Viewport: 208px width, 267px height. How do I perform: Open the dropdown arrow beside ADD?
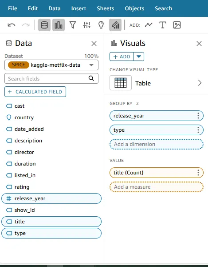pos(139,57)
